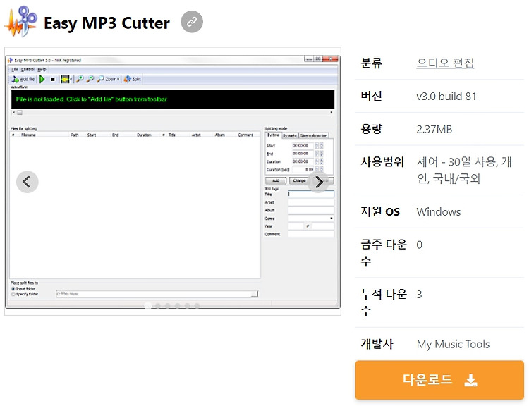The image size is (529, 406).
Task: Click the orange 다운로드 download button
Action: pyautogui.click(x=439, y=380)
